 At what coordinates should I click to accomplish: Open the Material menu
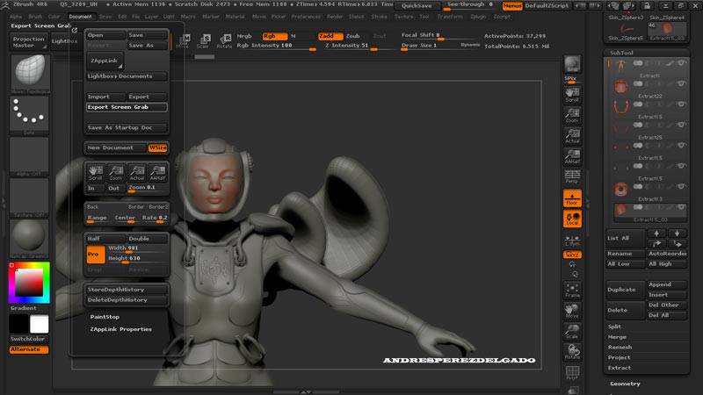coord(235,17)
